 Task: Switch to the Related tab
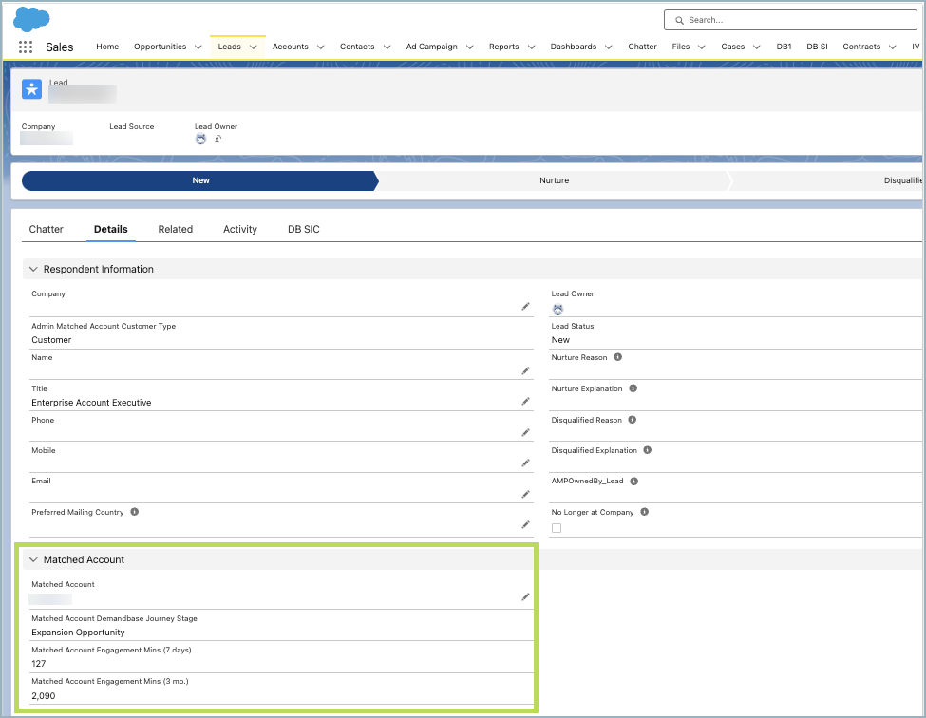pyautogui.click(x=175, y=229)
